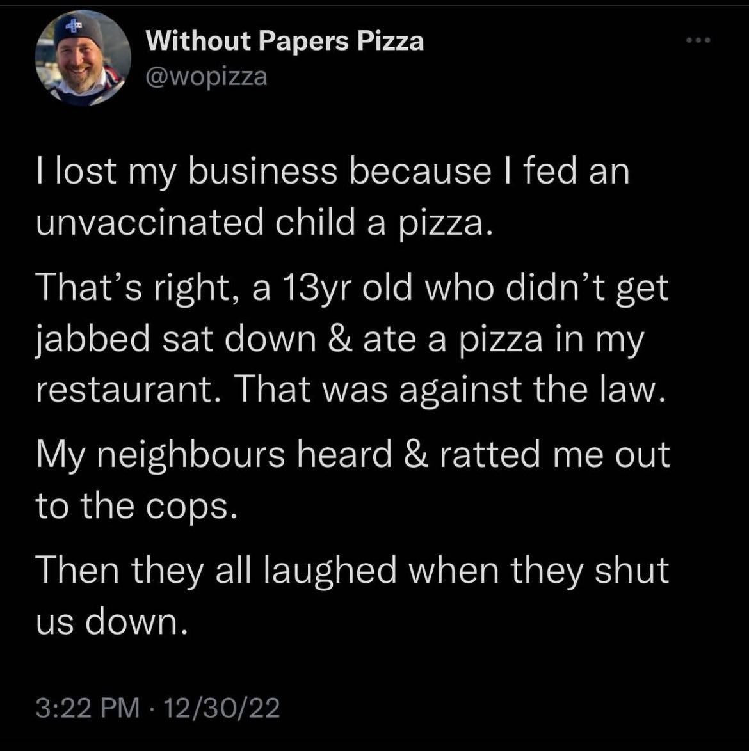Viewport: 749px width, 751px height.
Task: Click the smiling man profile avatar
Action: (x=83, y=58)
